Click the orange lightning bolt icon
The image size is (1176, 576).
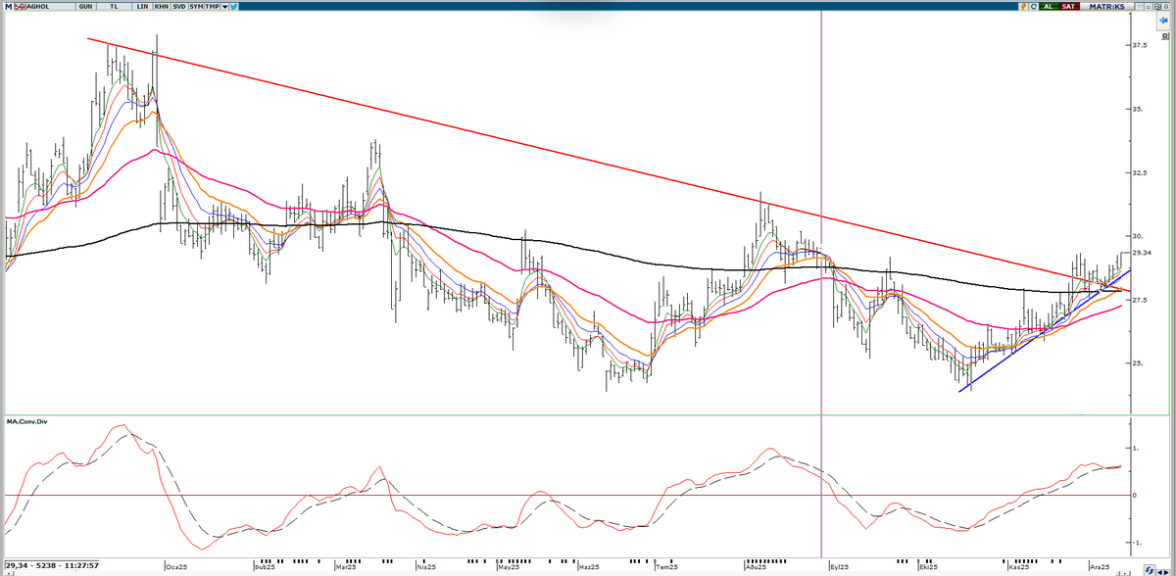[x=1023, y=6]
